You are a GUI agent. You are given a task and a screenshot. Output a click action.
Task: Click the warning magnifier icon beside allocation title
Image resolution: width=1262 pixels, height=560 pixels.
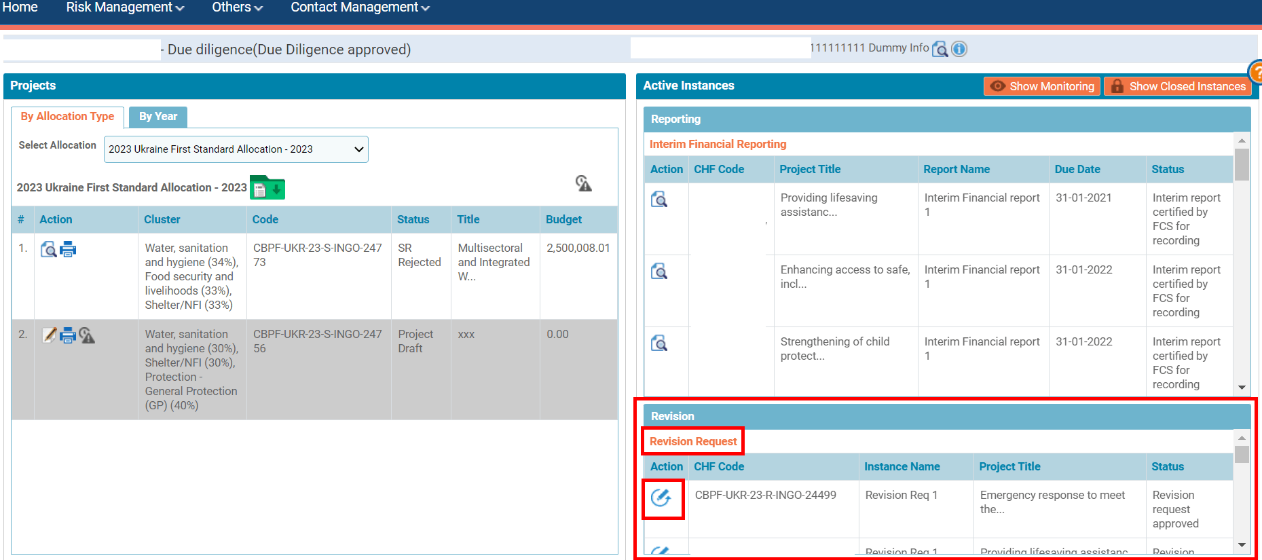click(x=583, y=183)
